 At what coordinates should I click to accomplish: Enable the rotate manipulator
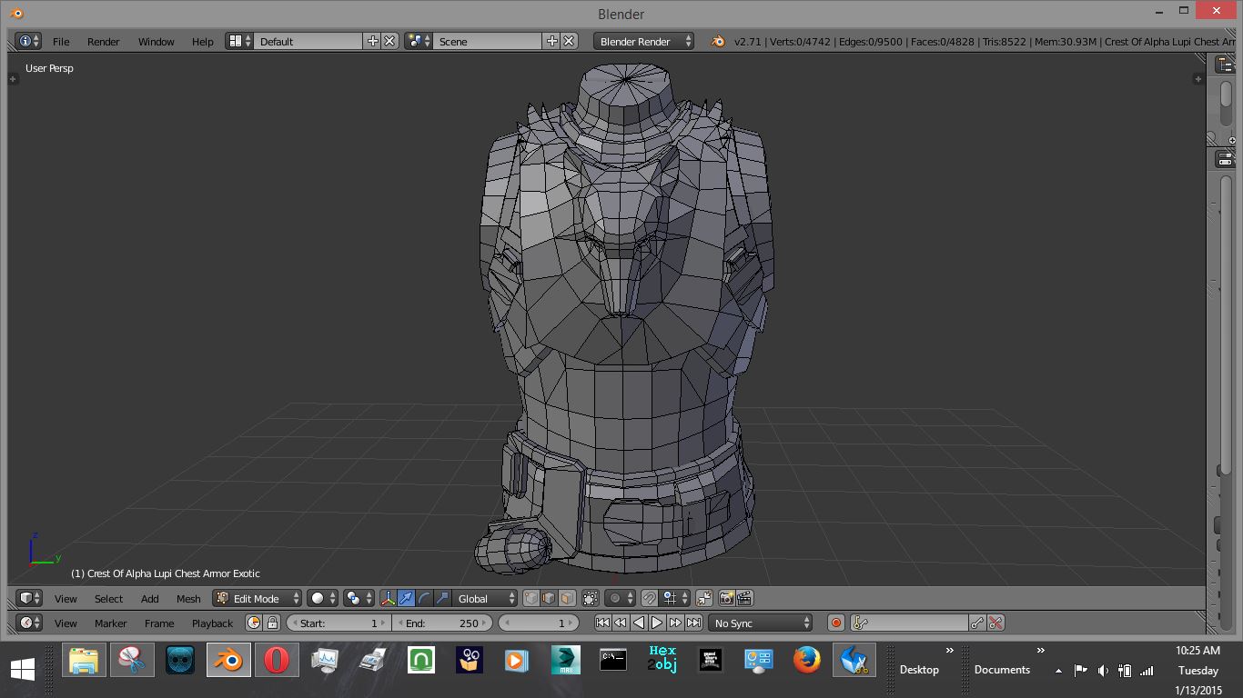424,598
